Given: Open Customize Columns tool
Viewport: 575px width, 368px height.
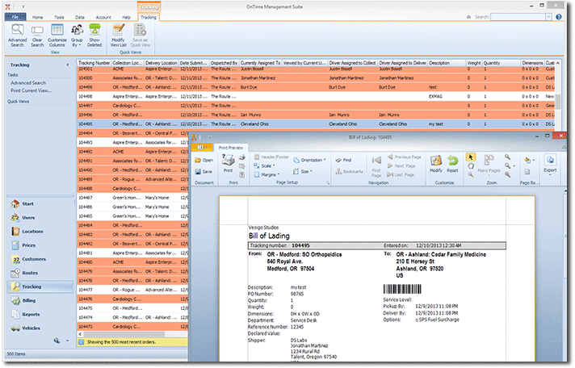Looking at the screenshot, I should [57, 36].
